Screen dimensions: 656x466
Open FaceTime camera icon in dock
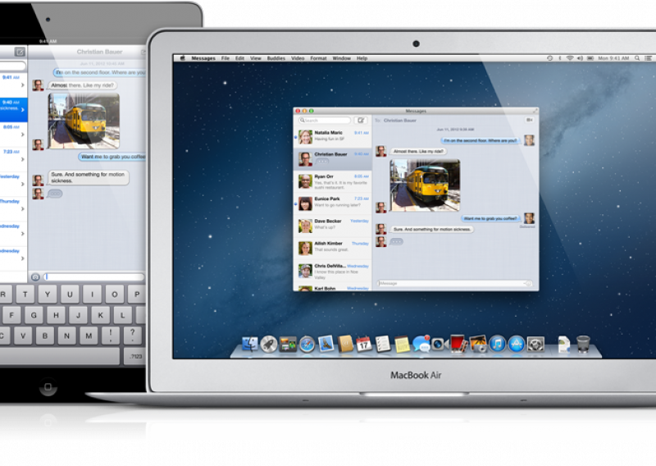439,344
